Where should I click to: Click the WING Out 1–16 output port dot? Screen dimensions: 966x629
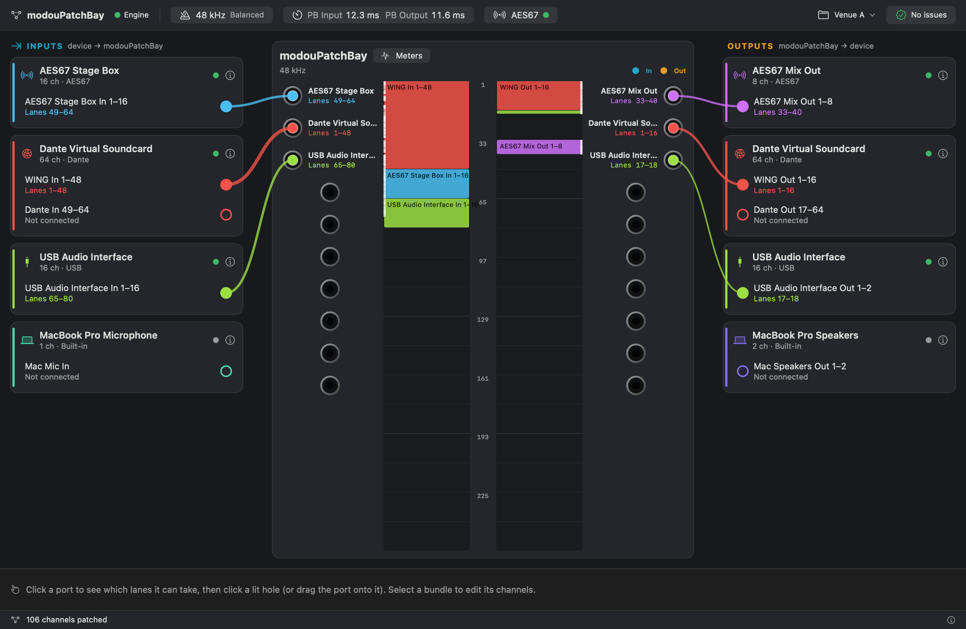coord(743,185)
